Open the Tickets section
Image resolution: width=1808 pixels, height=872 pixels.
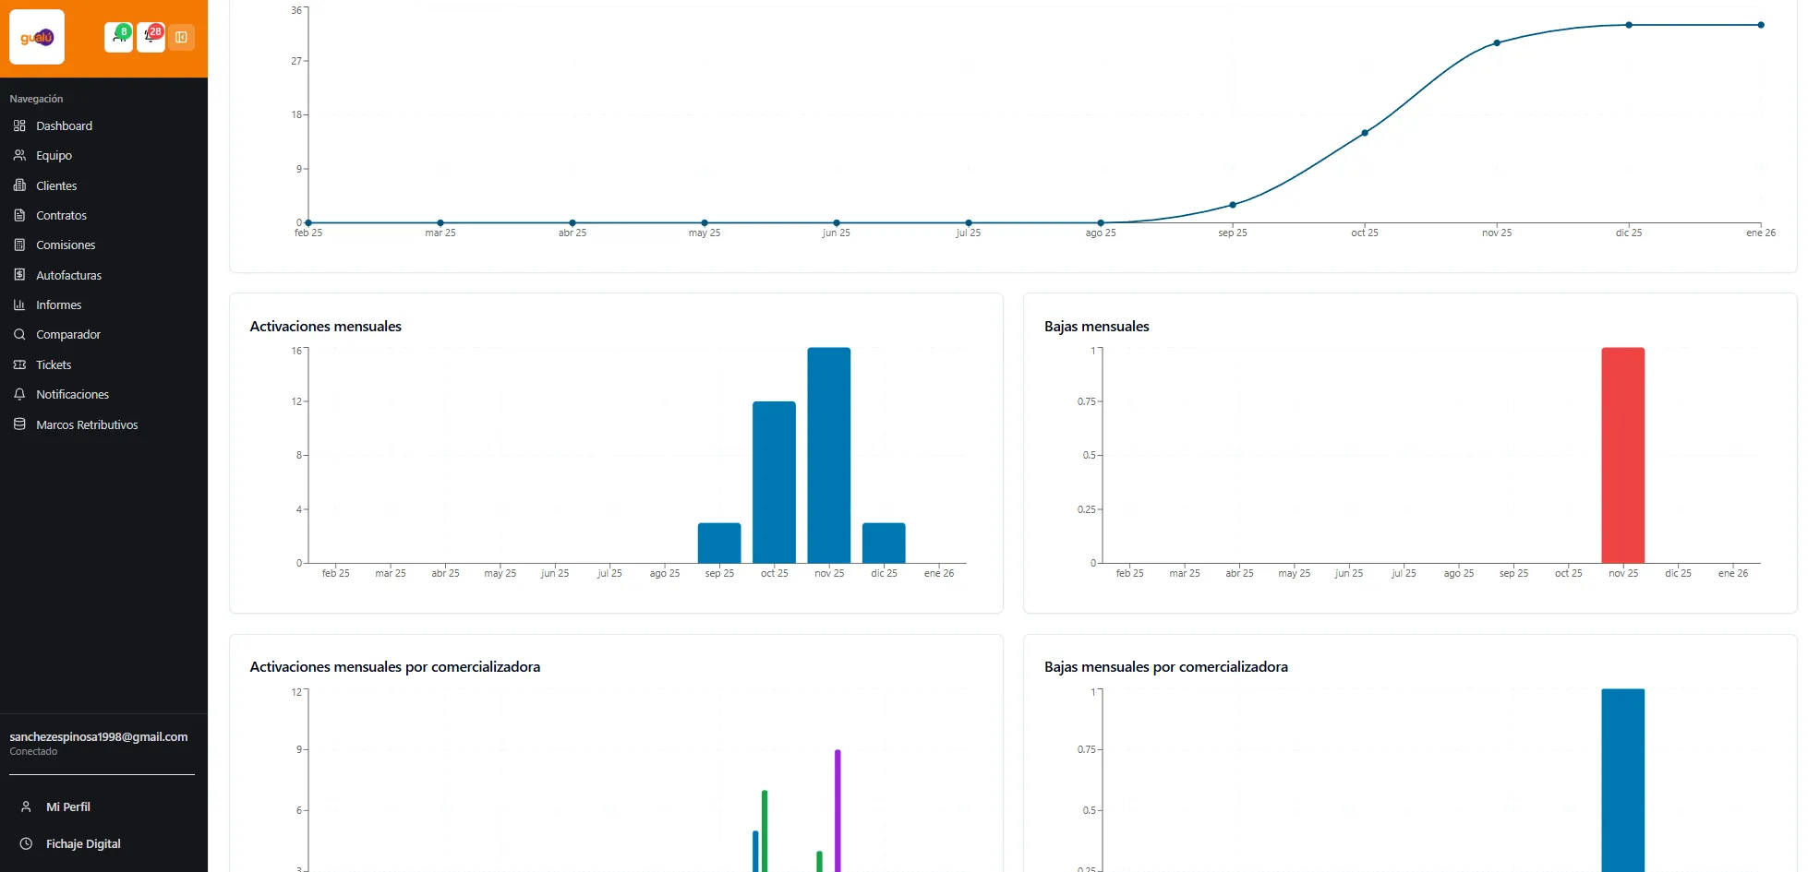(x=54, y=364)
